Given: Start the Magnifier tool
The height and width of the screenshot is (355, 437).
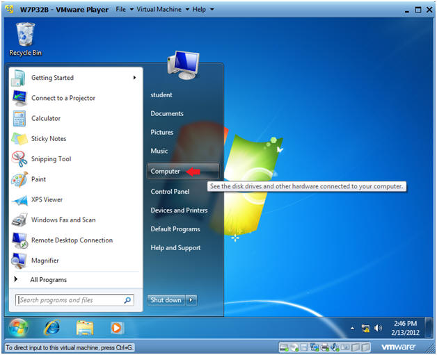Looking at the screenshot, I should [x=76, y=261].
